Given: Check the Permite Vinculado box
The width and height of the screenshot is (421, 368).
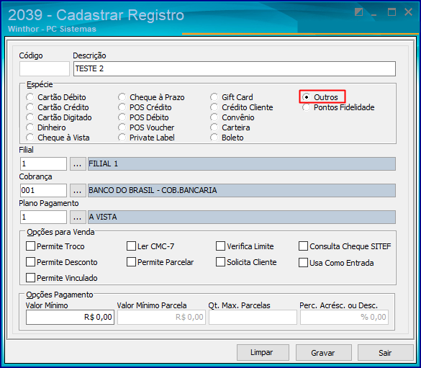Looking at the screenshot, I should (x=30, y=278).
